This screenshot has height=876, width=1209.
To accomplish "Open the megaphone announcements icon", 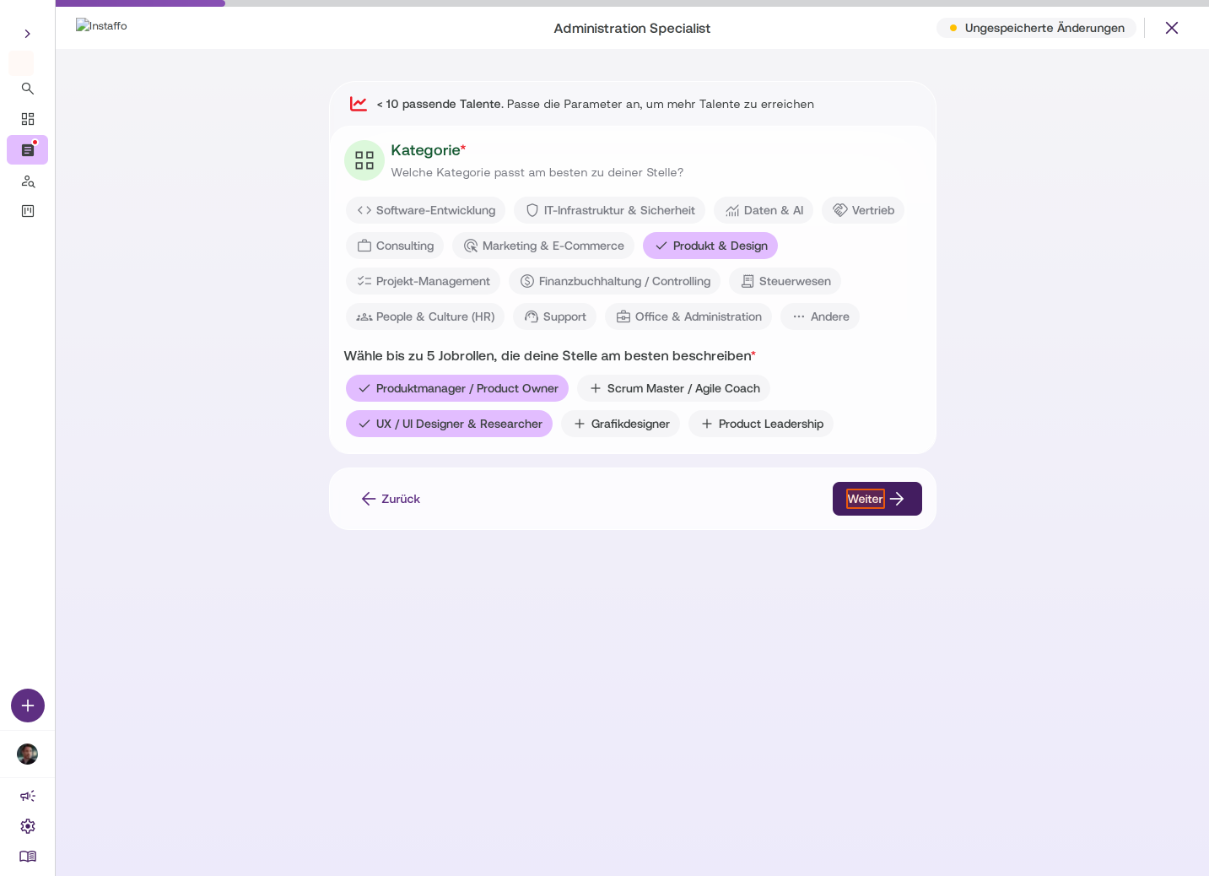I will 28,796.
